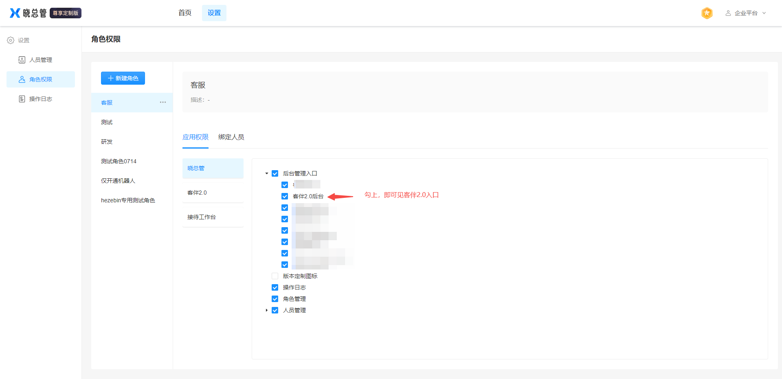Uncheck the 操作日志 permission checkbox
Viewport: 782px width, 379px height.
(x=275, y=287)
